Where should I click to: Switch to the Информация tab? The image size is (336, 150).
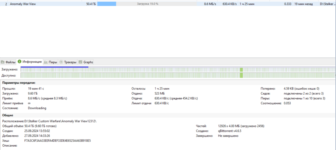point(30,62)
